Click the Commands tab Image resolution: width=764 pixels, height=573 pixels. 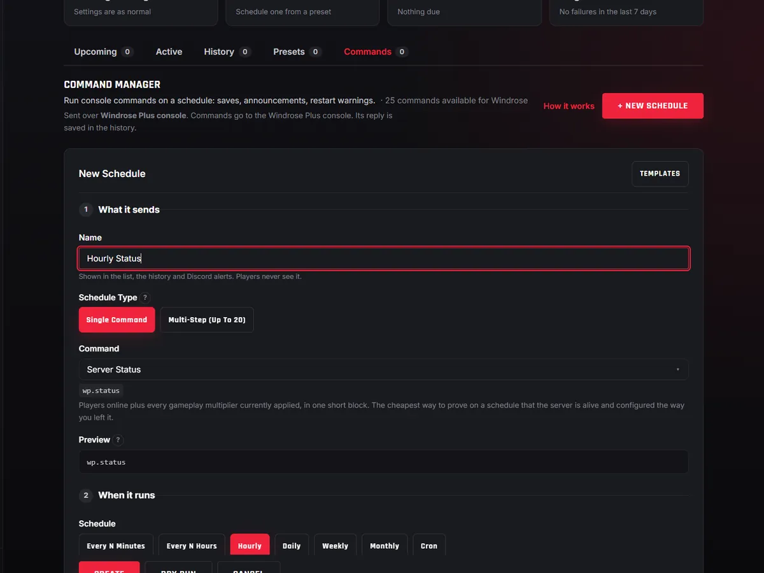pos(376,52)
